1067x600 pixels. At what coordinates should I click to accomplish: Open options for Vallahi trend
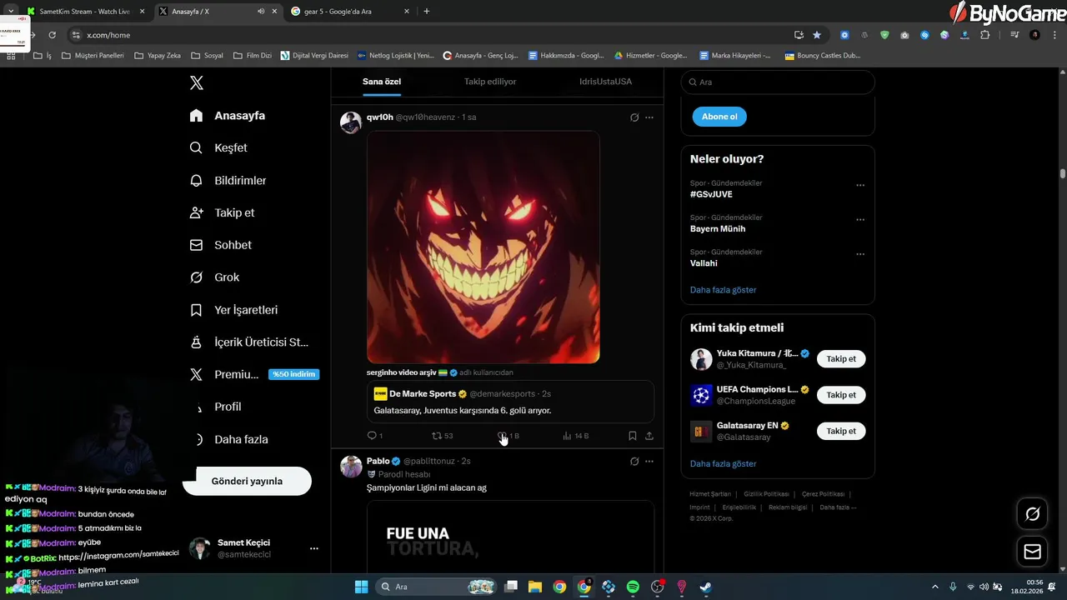pyautogui.click(x=860, y=254)
